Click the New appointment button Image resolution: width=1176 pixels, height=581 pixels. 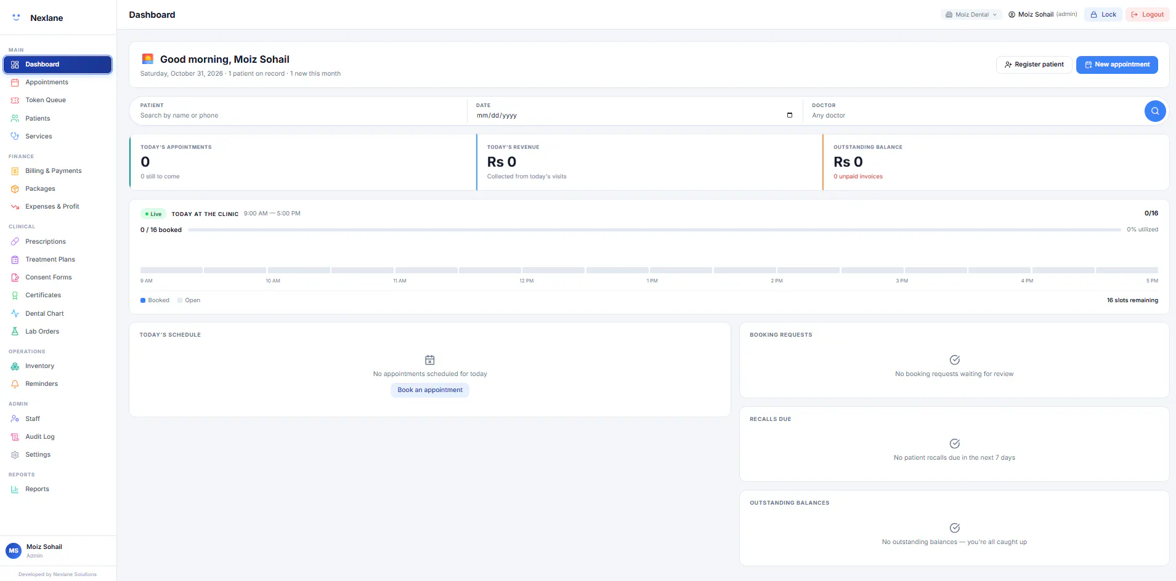[1117, 65]
